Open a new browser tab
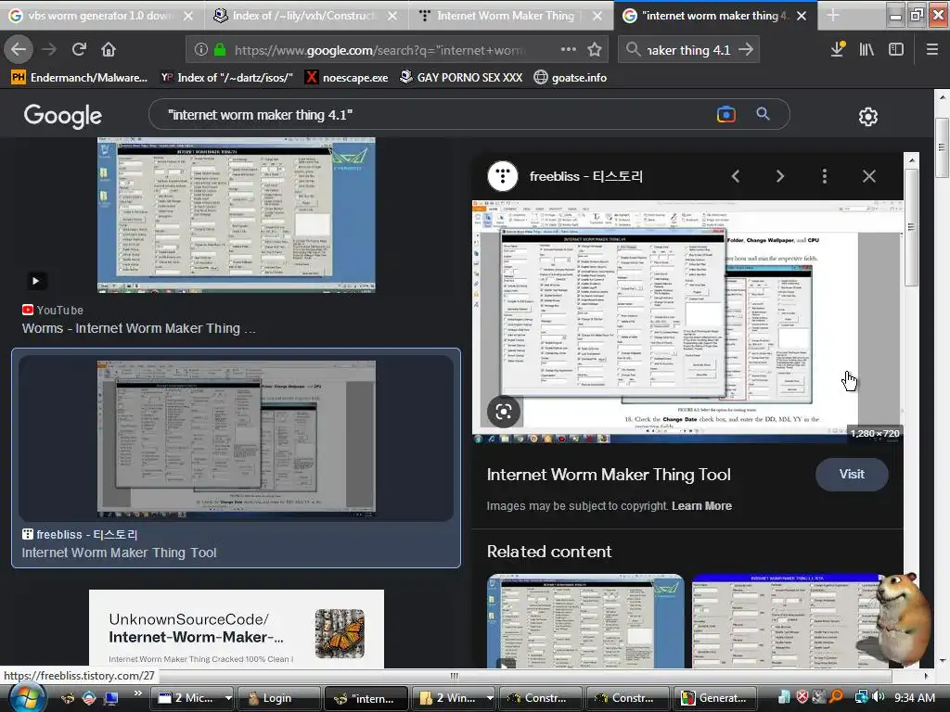 (x=833, y=15)
